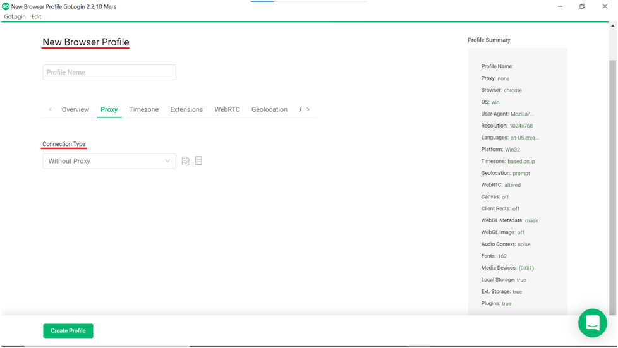Open the Edit menu
Image resolution: width=618 pixels, height=348 pixels.
[x=37, y=16]
